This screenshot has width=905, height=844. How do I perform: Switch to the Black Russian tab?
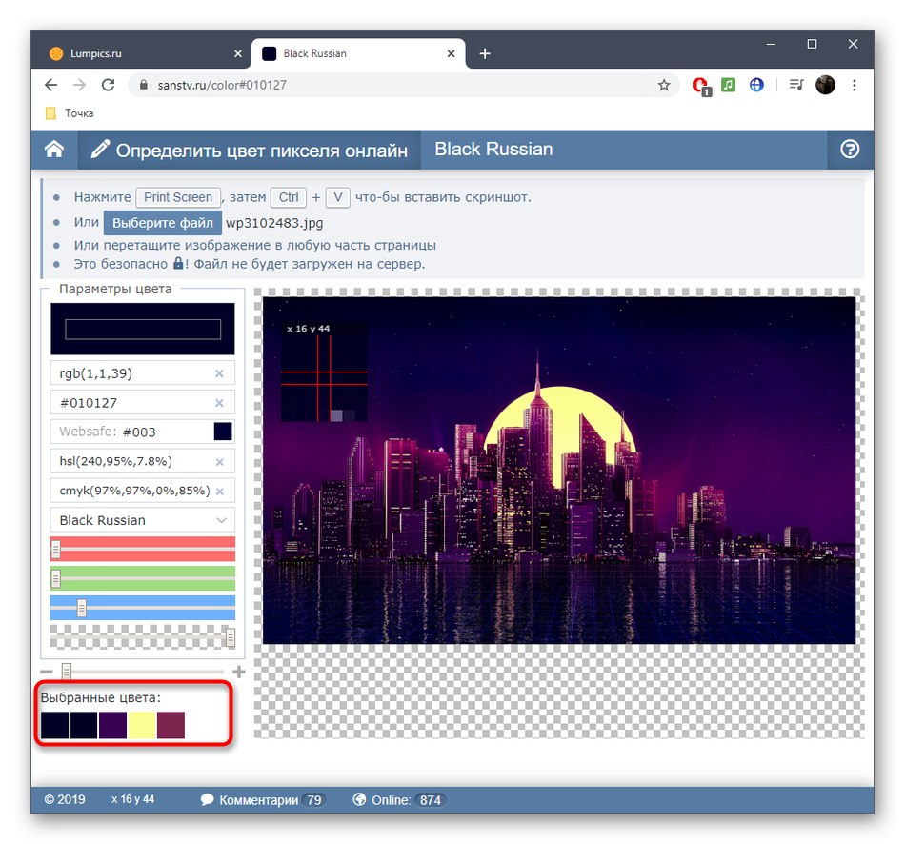coord(358,53)
